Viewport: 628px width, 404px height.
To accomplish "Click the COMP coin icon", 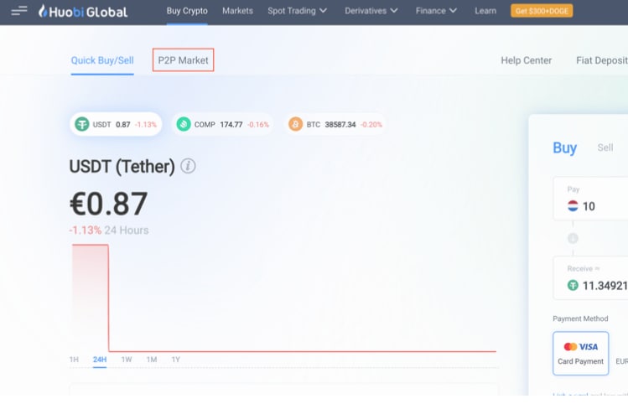I will point(184,124).
